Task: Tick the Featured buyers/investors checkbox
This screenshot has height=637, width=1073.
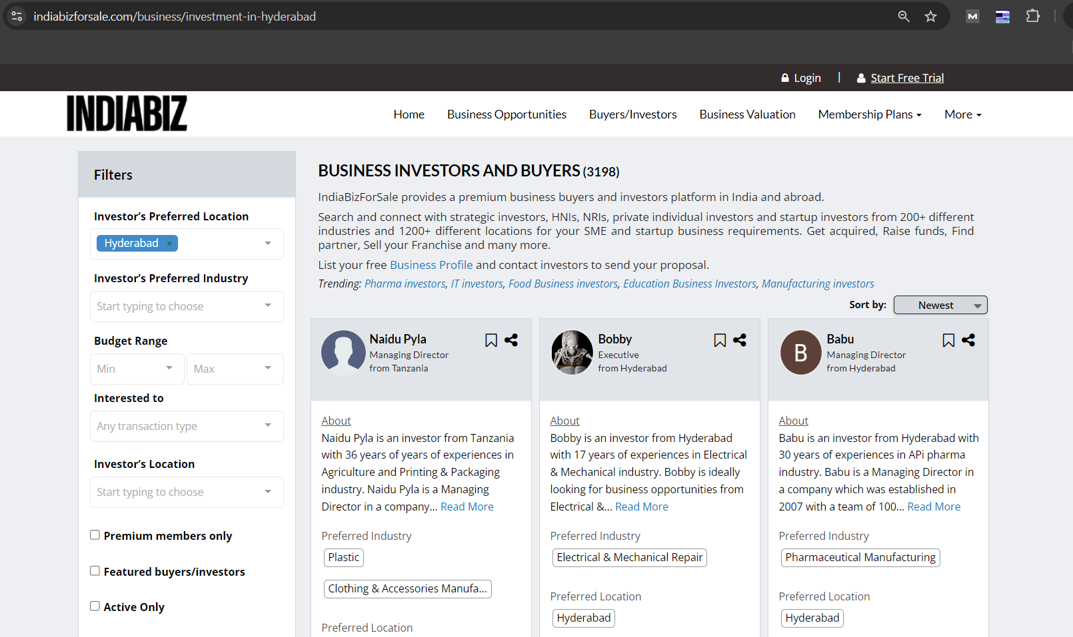Action: pos(95,571)
